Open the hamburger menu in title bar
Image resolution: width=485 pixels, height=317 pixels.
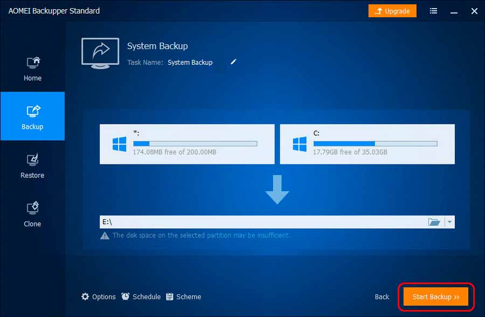434,11
